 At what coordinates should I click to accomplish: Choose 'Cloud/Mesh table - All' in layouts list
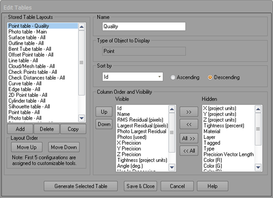click(x=31, y=66)
